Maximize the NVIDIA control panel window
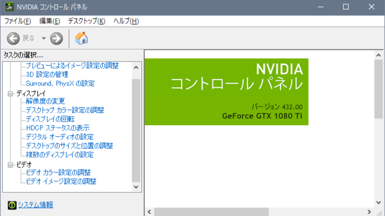Screen dimensions: 385x216 (346, 7)
